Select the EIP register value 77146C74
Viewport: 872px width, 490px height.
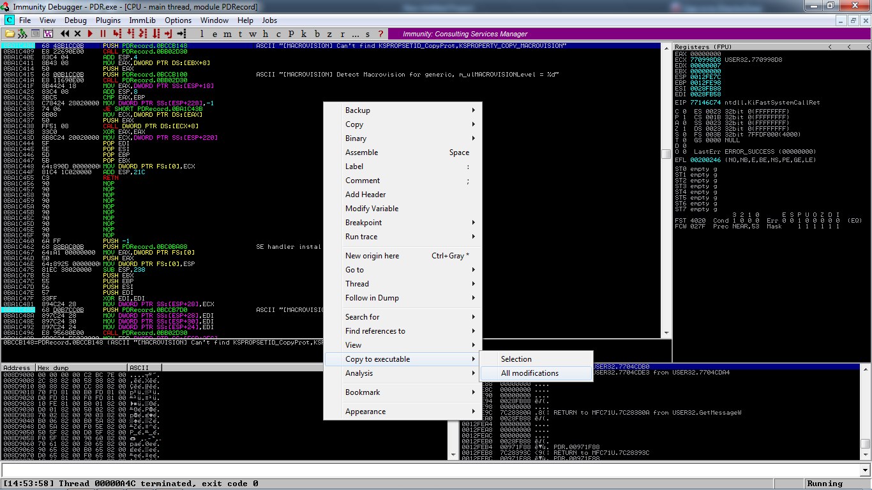[705, 103]
